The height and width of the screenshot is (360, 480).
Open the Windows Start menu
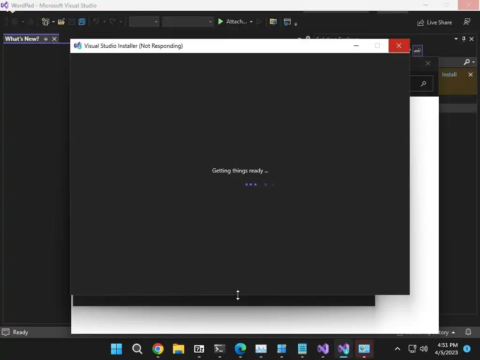(x=116, y=349)
